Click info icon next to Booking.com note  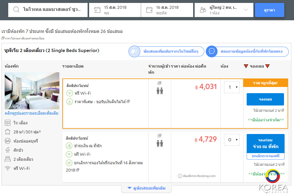click(180, 176)
